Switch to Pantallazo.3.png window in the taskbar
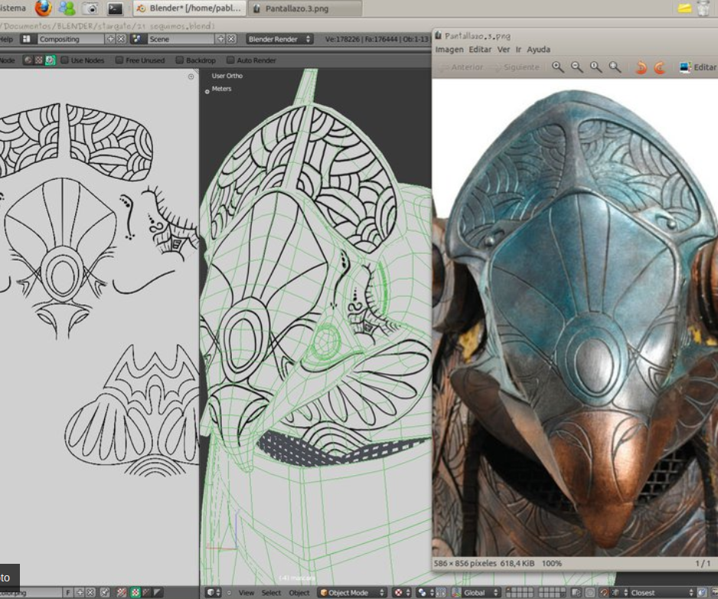This screenshot has height=599, width=718. 305,8
